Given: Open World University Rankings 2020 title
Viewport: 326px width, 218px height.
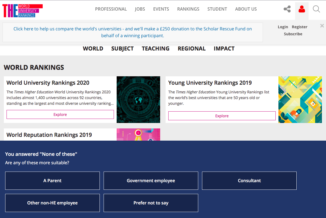Looking at the screenshot, I should tap(48, 83).
